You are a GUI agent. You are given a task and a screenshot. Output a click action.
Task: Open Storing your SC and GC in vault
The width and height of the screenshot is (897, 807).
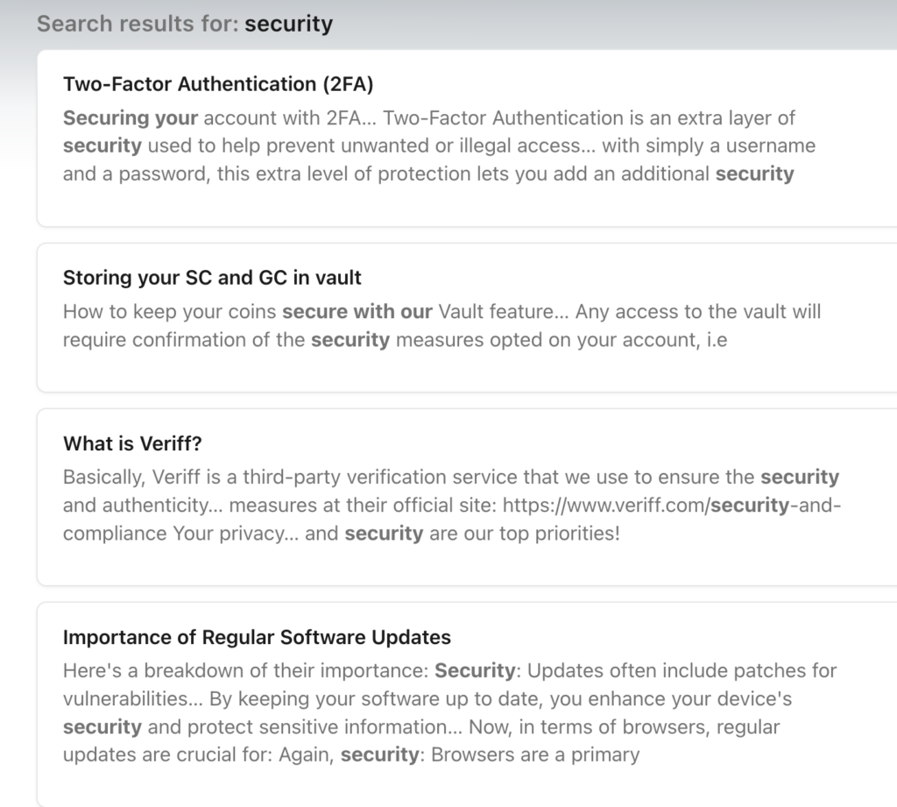[x=212, y=278]
